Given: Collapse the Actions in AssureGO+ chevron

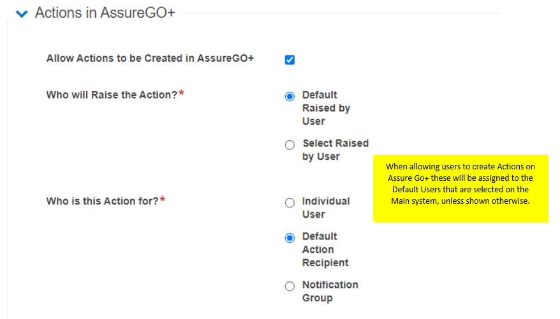Looking at the screenshot, I should (x=23, y=13).
